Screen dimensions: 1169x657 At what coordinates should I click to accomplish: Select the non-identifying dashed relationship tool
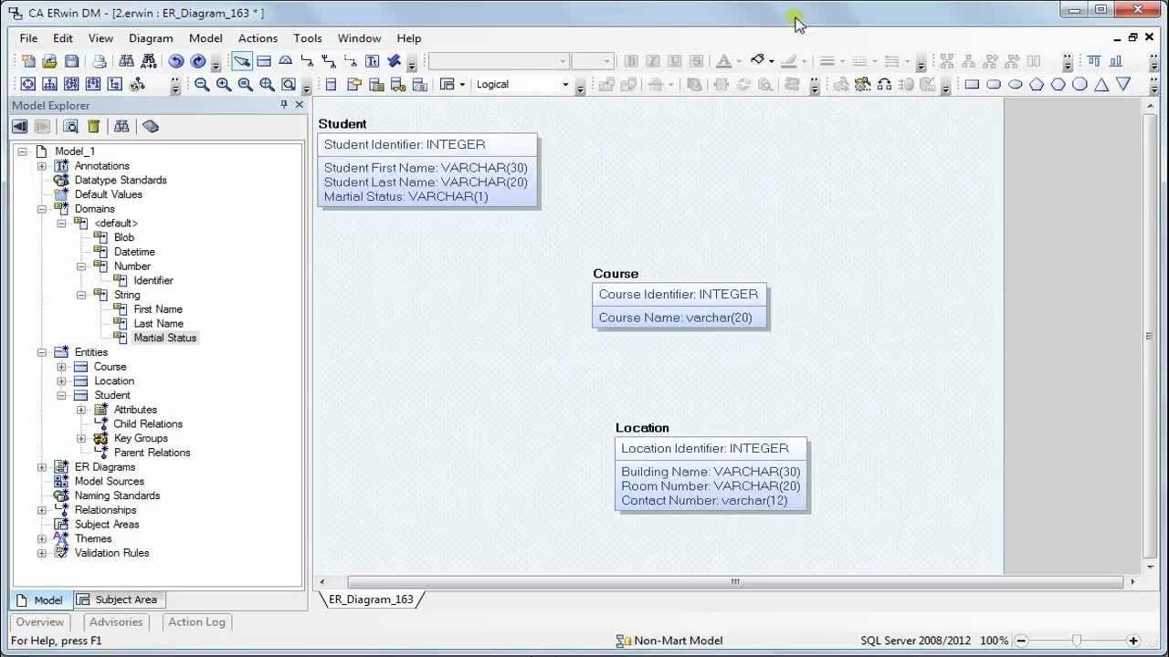click(351, 61)
